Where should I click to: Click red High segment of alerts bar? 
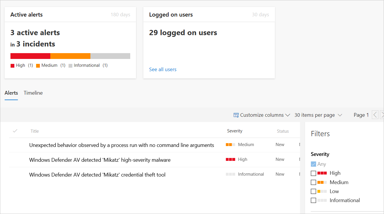coord(30,56)
